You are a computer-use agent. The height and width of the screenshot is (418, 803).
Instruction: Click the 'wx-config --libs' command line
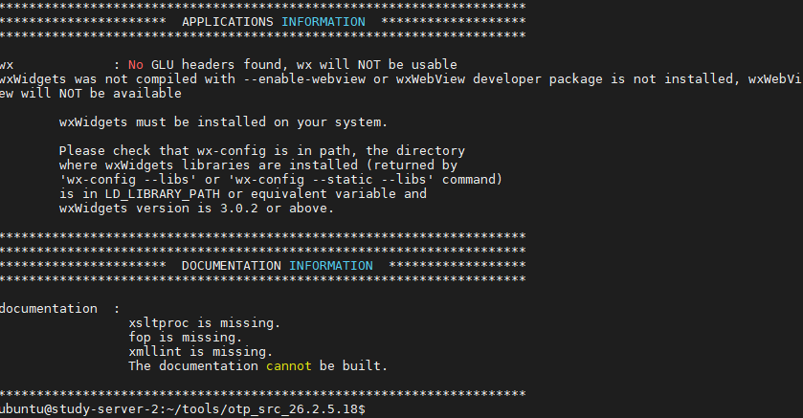pos(280,180)
